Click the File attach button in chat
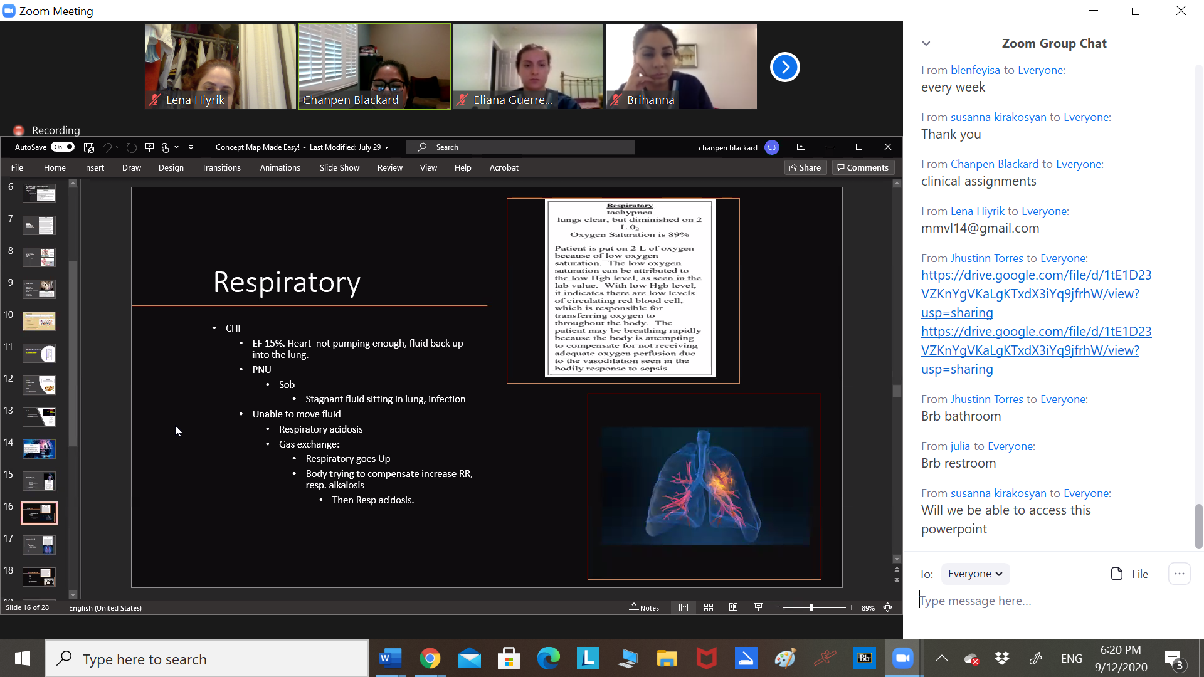The height and width of the screenshot is (677, 1204). tap(1129, 574)
